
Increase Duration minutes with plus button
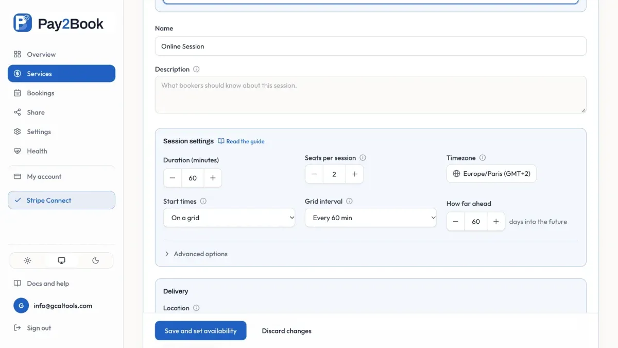point(213,178)
